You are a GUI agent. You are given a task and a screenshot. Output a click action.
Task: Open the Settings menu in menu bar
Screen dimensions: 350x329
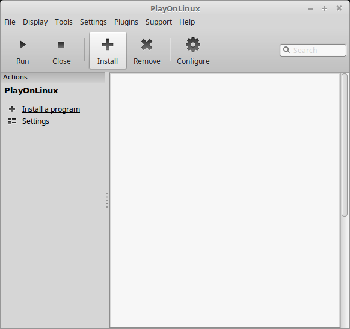[93, 22]
